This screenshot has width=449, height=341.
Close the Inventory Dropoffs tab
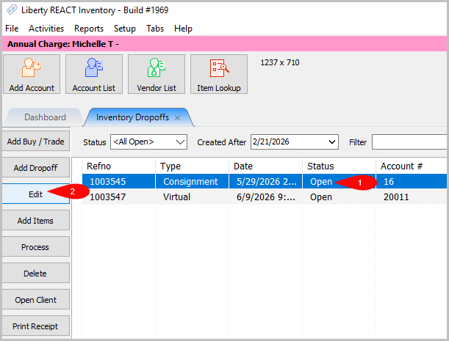[178, 118]
